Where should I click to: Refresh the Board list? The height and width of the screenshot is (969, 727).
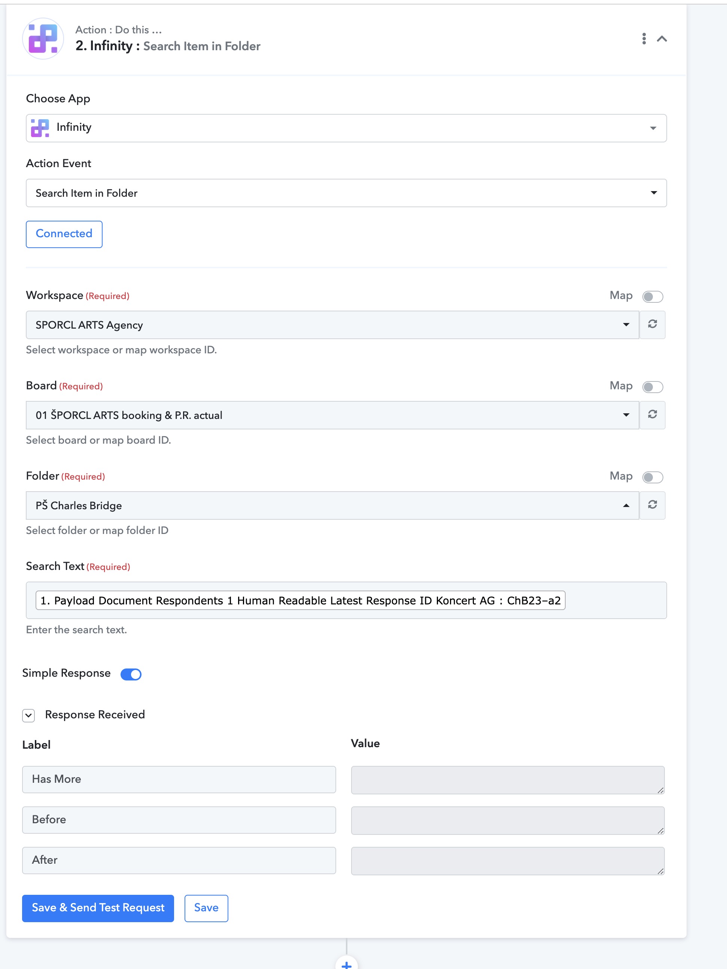tap(652, 415)
